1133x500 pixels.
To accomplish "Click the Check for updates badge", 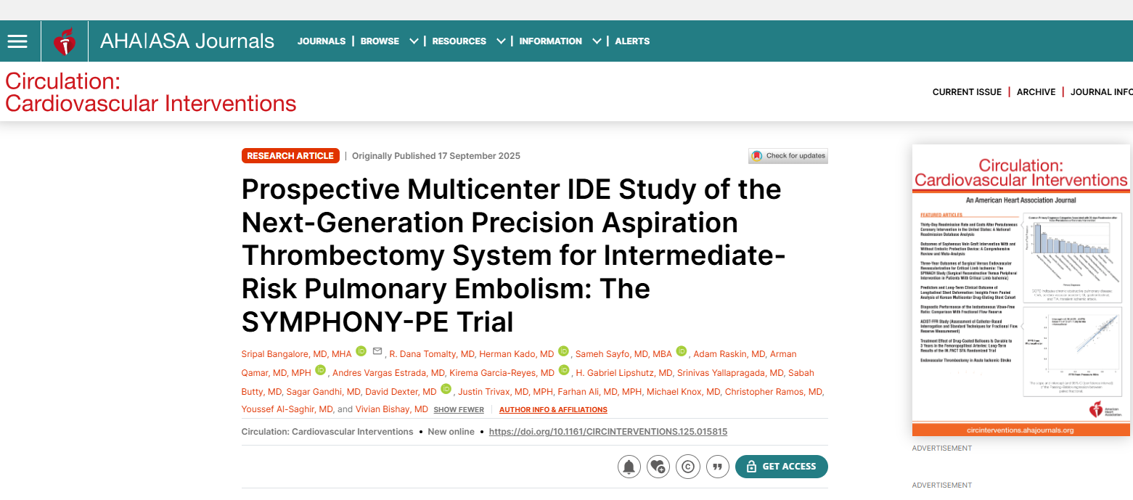I will click(788, 156).
